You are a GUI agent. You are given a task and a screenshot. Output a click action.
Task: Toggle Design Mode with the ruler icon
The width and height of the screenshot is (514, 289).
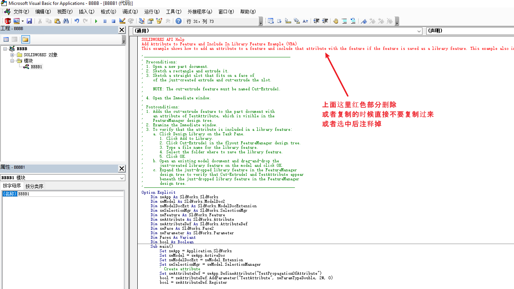[122, 21]
